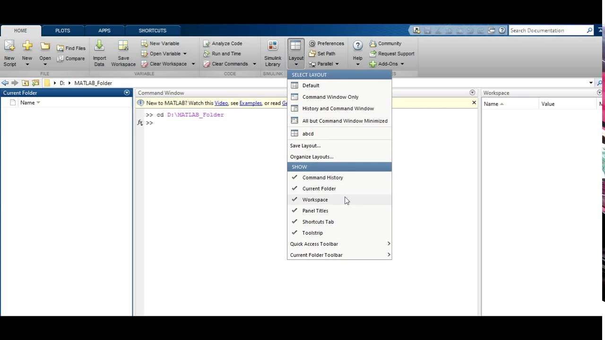Select Command Window Only layout
This screenshot has height=340, width=605.
(x=339, y=97)
